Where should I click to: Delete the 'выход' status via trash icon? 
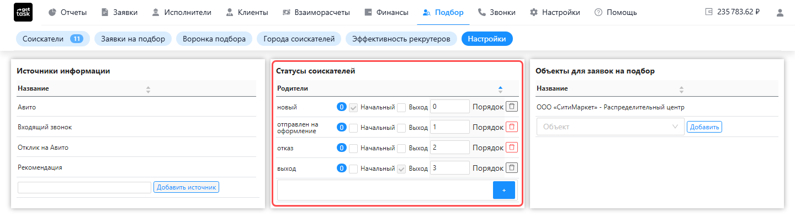pyautogui.click(x=512, y=168)
